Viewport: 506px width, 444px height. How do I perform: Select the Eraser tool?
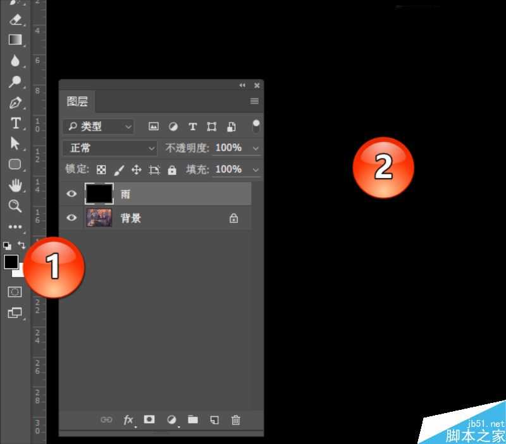(x=15, y=18)
